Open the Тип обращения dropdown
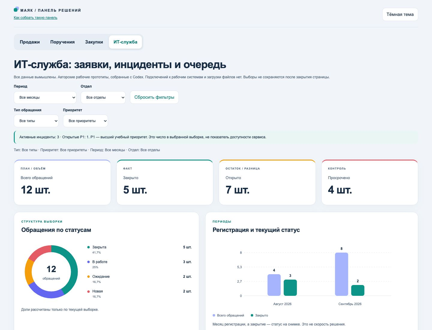 click(36, 121)
